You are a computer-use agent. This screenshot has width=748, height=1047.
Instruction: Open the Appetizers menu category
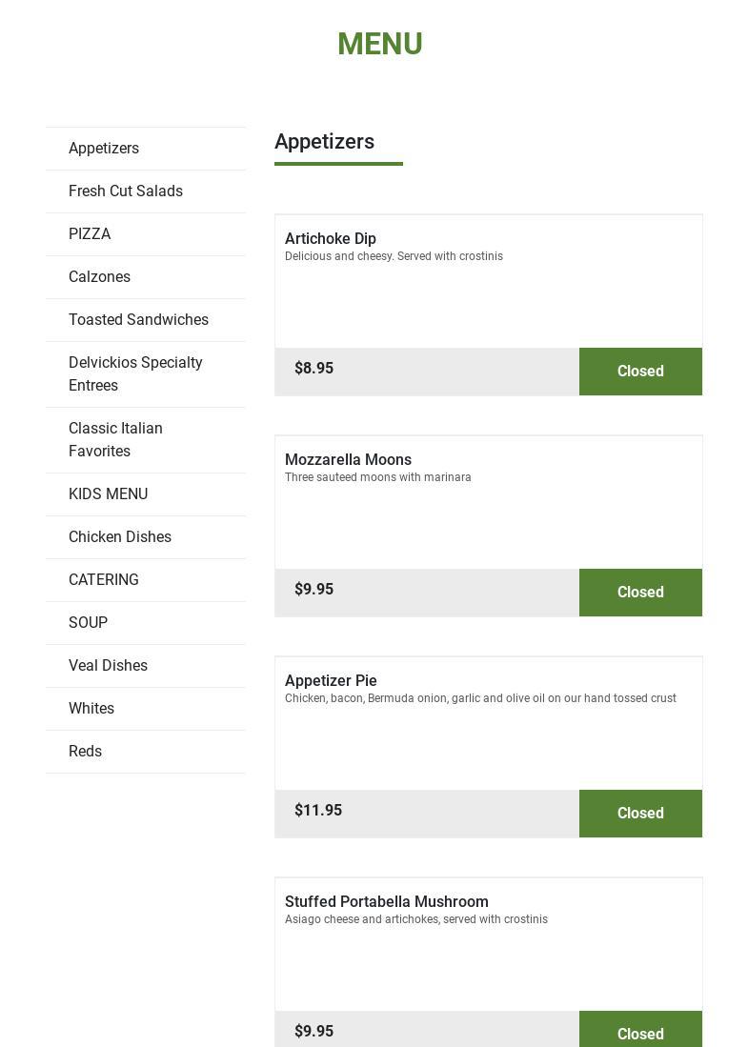(x=104, y=149)
